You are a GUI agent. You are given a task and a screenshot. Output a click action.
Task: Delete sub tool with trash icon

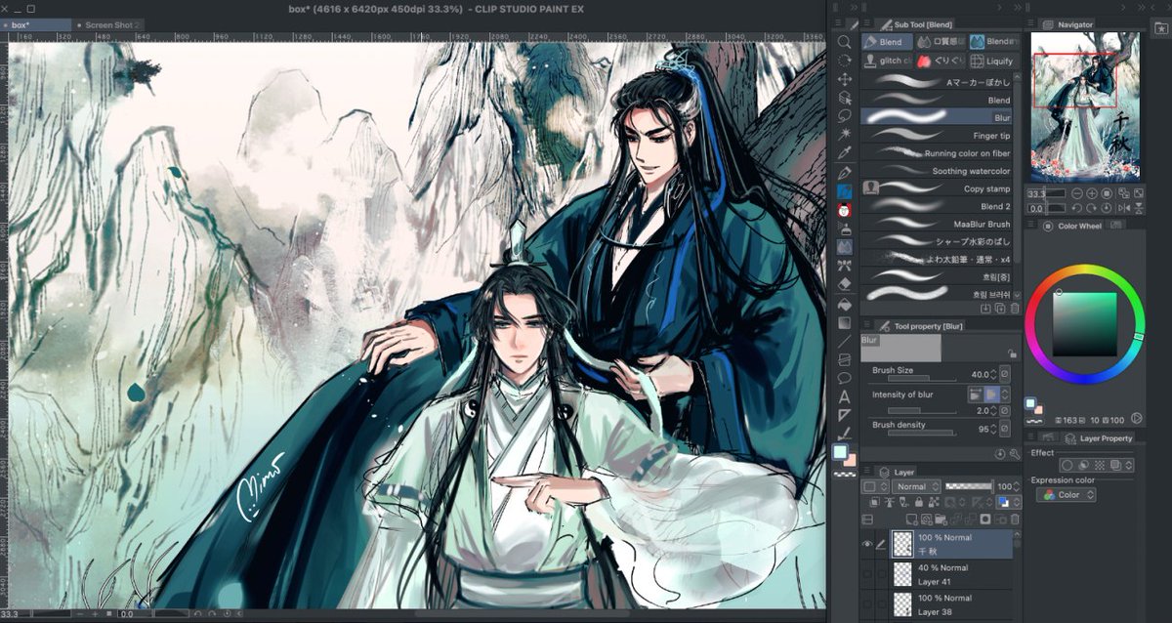click(x=1015, y=308)
